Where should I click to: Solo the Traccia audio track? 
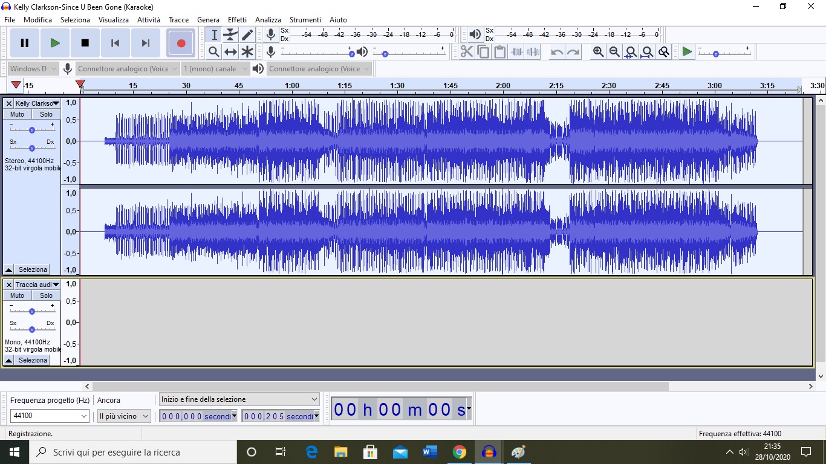pyautogui.click(x=47, y=295)
